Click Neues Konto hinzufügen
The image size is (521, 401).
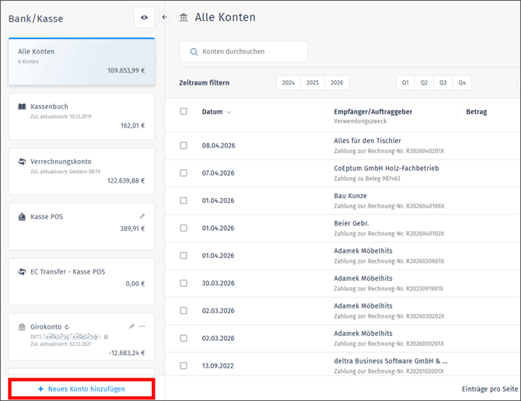coord(82,389)
